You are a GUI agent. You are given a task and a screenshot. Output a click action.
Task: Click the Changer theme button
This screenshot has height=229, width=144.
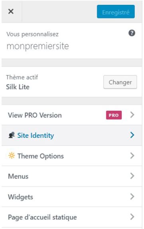(x=120, y=82)
